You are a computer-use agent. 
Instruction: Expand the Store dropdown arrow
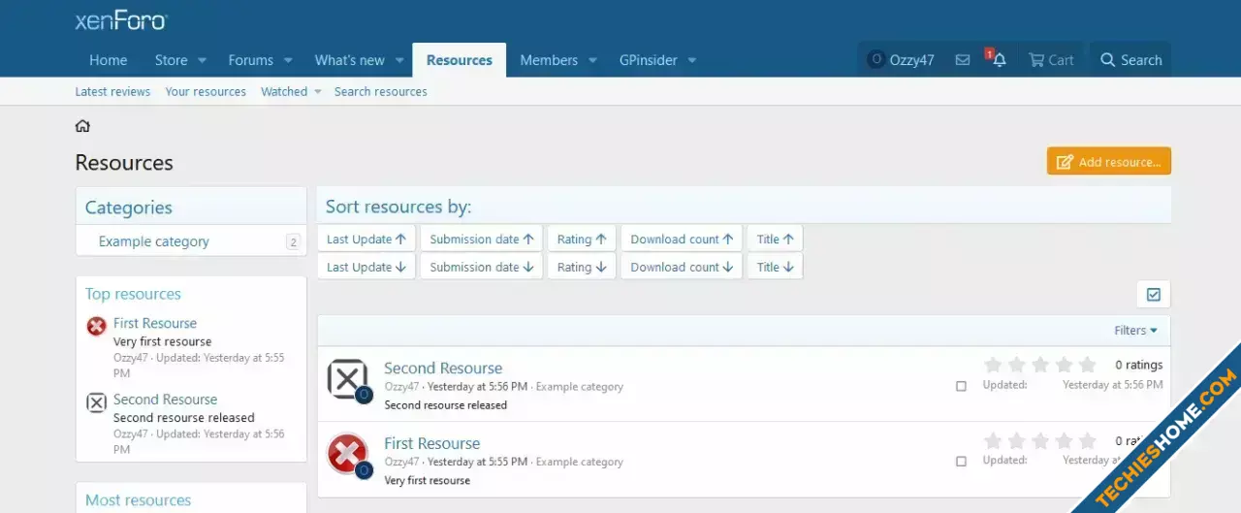coord(203,60)
